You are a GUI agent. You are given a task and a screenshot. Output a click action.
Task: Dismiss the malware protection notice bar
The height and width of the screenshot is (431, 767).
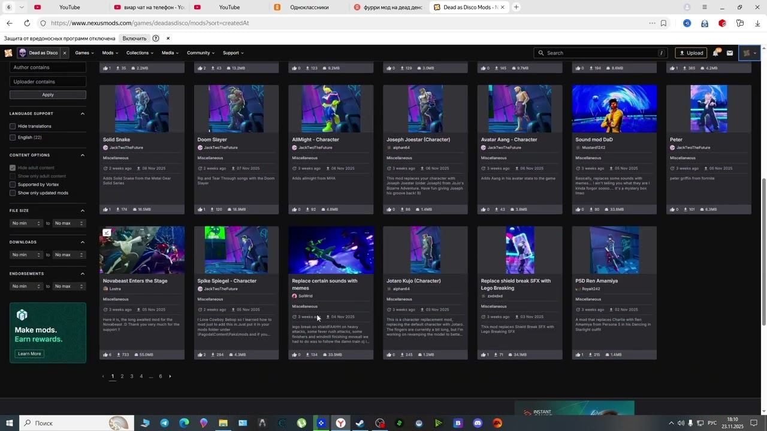click(x=168, y=38)
